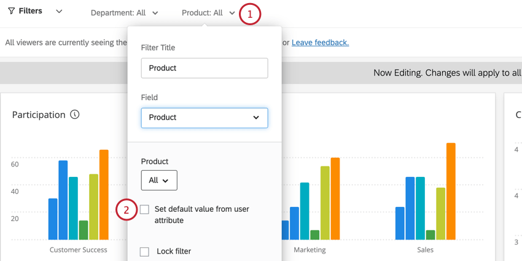This screenshot has height=261, width=522.
Task: Click the Participation widget title
Action: (39, 115)
